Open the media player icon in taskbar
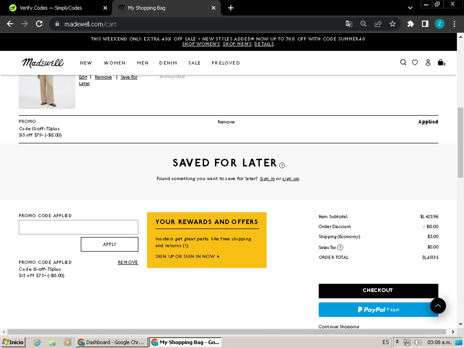464x348 pixels. pyautogui.click(x=67, y=342)
